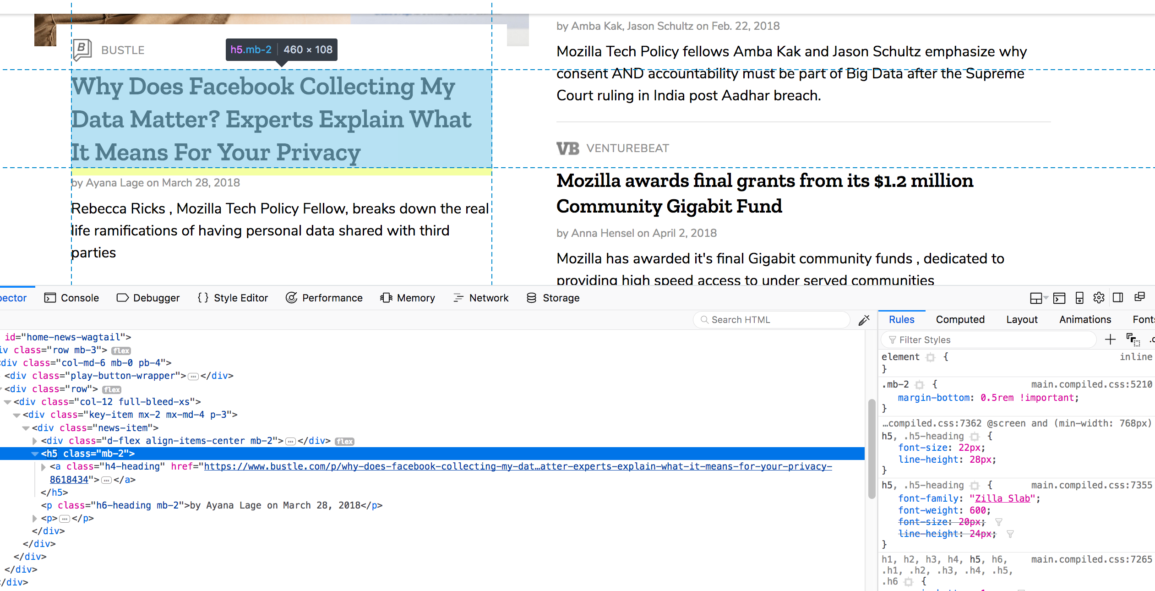Click selector highlighter next to Zilla Slab h5 rule
Viewport: 1155px width, 591px height.
(x=975, y=486)
